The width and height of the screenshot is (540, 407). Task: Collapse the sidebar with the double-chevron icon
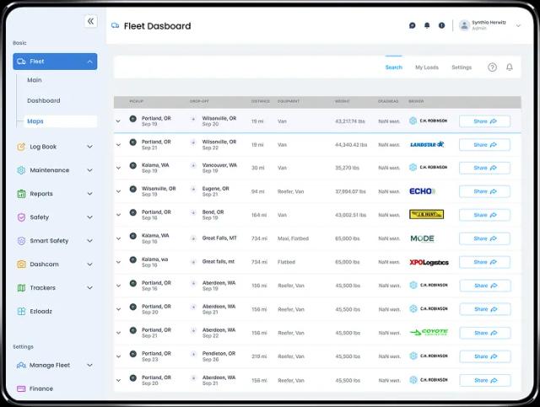click(x=90, y=22)
